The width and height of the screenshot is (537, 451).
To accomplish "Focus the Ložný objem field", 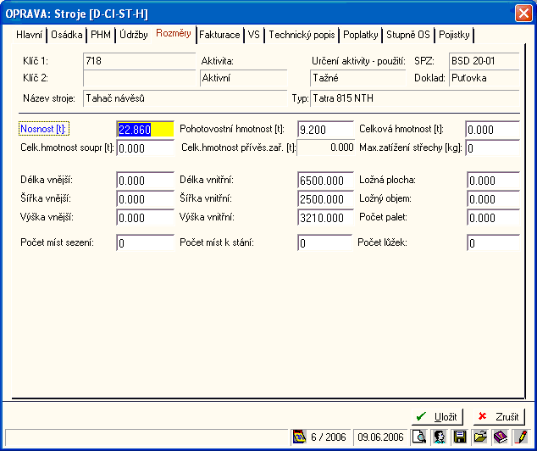I will (x=493, y=198).
